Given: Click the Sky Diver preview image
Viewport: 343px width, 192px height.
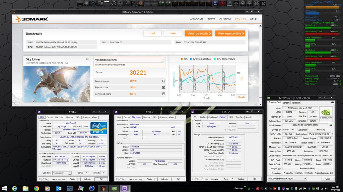Looking at the screenshot, I should [x=57, y=84].
